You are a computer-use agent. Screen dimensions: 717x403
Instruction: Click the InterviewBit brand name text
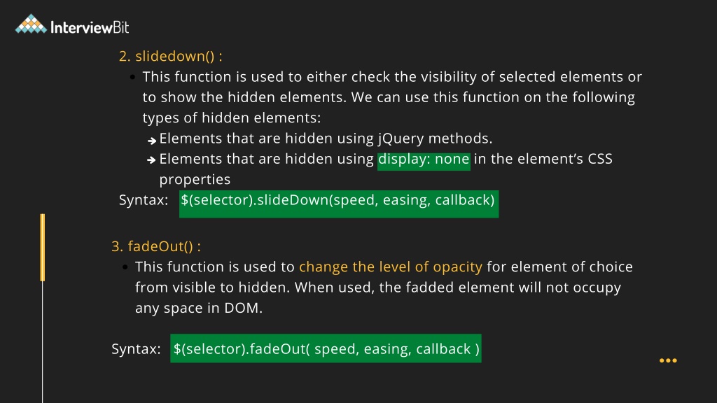[x=90, y=27]
